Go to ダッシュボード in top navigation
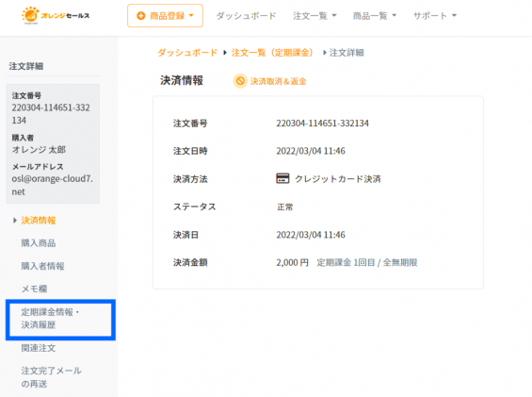Screen dimensions: 532x397 (246, 16)
